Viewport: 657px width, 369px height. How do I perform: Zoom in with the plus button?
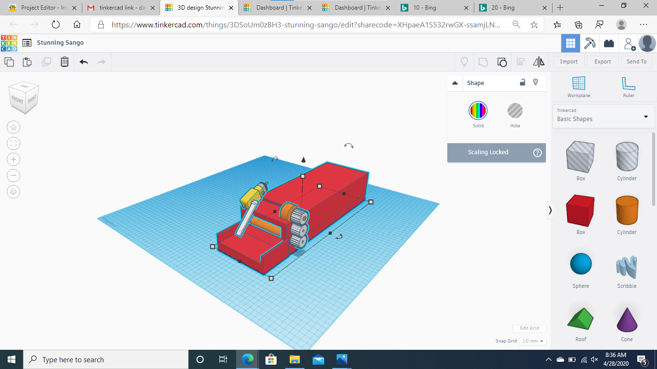point(13,160)
